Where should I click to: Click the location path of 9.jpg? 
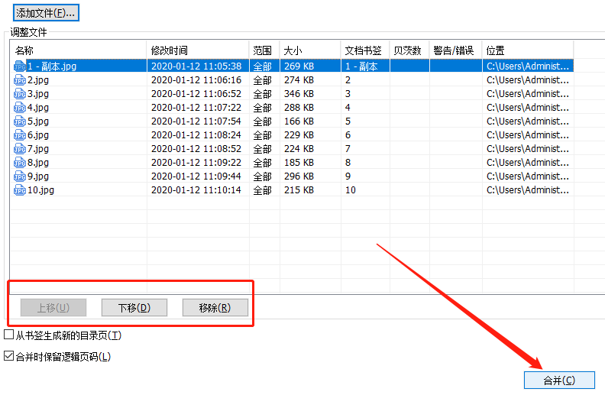click(x=528, y=176)
